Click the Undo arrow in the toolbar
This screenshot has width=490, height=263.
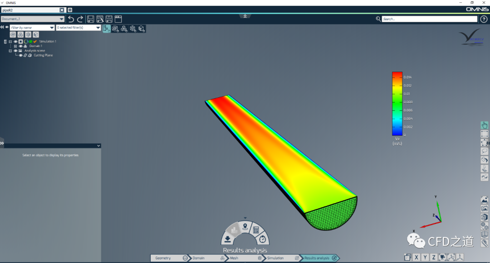71,19
